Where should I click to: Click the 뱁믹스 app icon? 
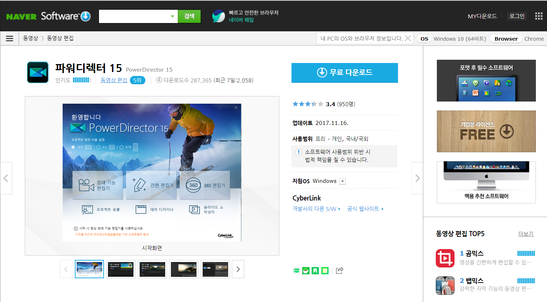tap(445, 285)
